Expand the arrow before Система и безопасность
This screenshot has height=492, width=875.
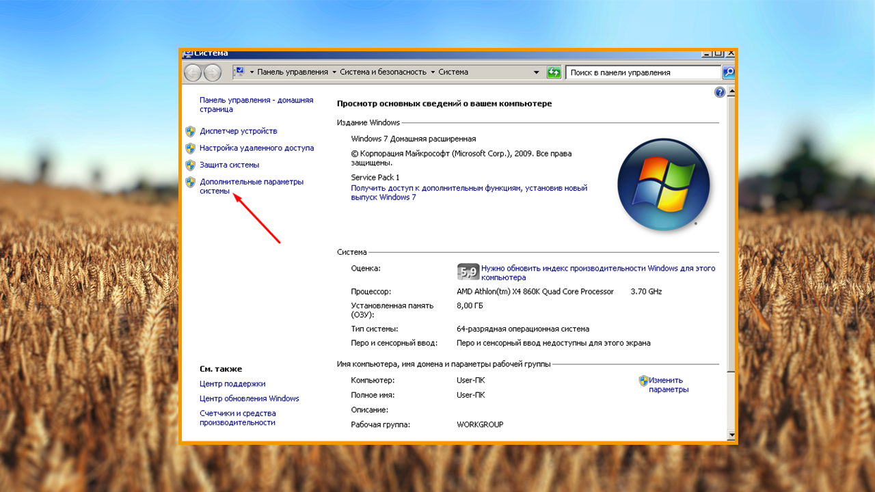click(334, 72)
